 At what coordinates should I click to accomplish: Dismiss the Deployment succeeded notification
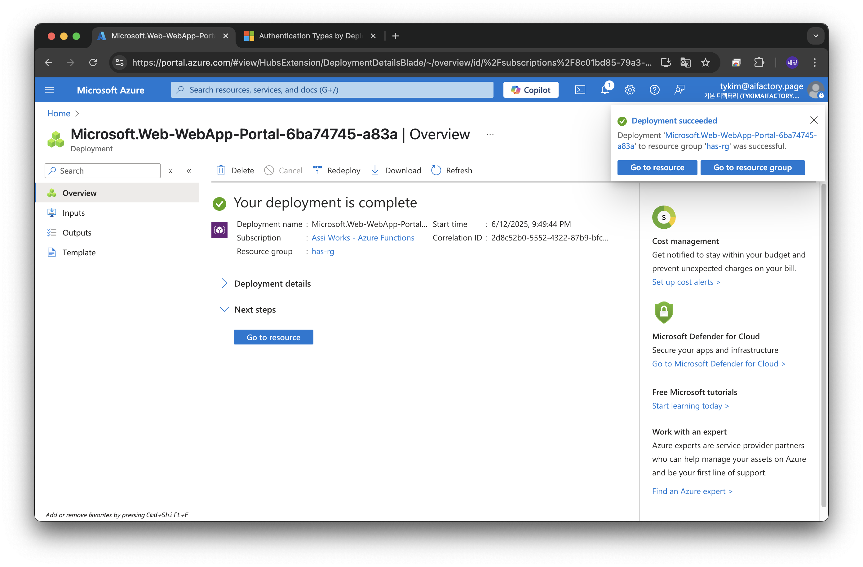pos(814,120)
